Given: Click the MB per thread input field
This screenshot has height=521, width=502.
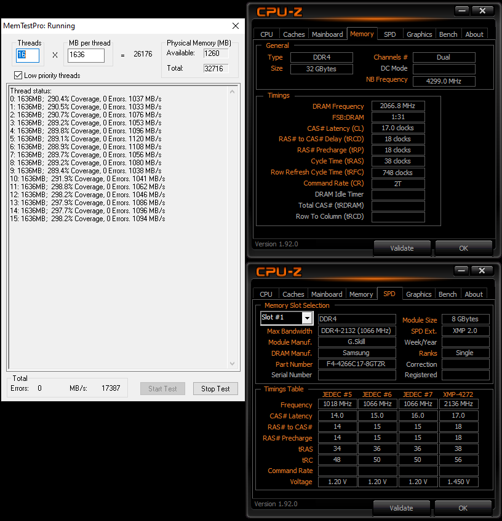Looking at the screenshot, I should pyautogui.click(x=86, y=55).
